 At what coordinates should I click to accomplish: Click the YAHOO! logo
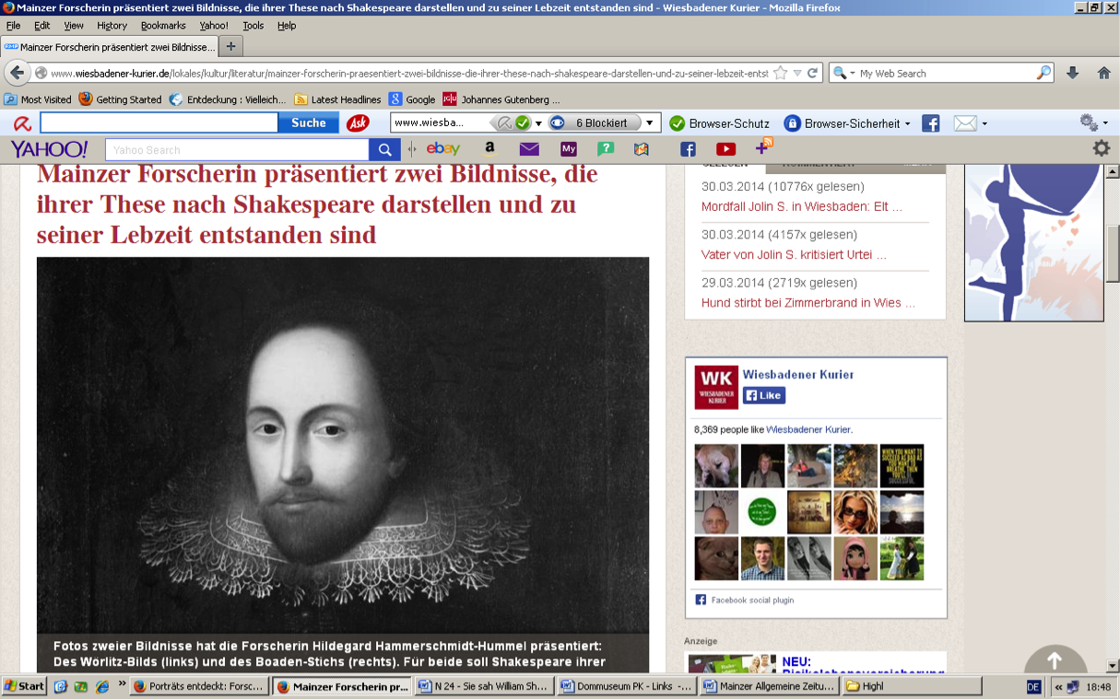(x=49, y=148)
